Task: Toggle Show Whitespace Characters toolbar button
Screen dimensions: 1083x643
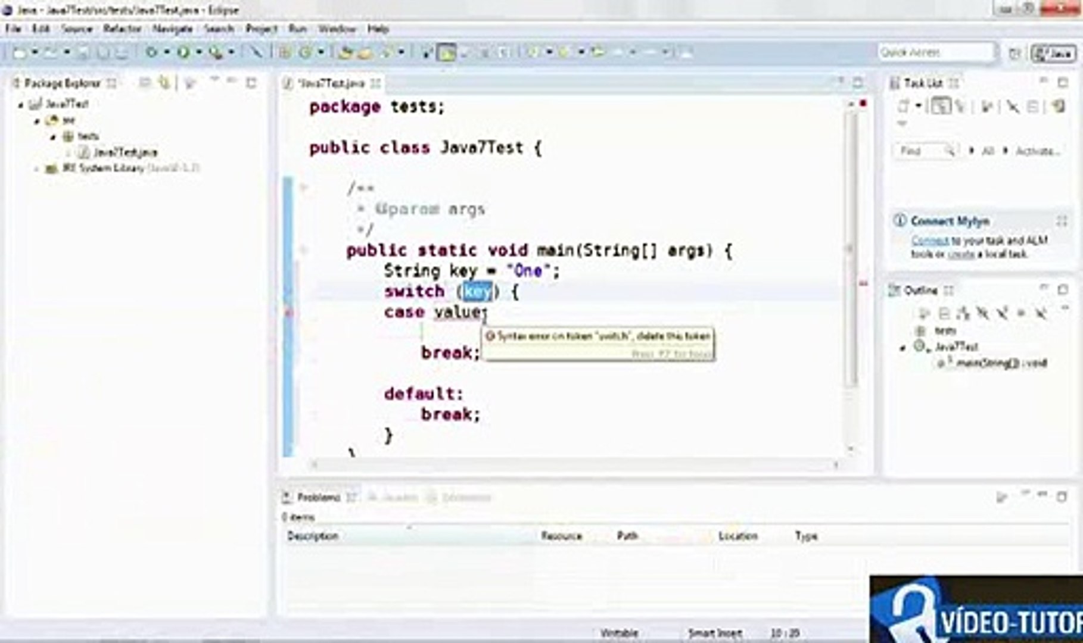Action: [504, 53]
